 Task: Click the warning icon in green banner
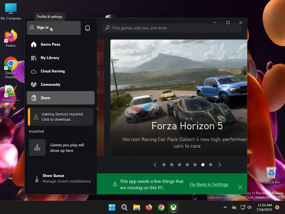[x=115, y=184]
